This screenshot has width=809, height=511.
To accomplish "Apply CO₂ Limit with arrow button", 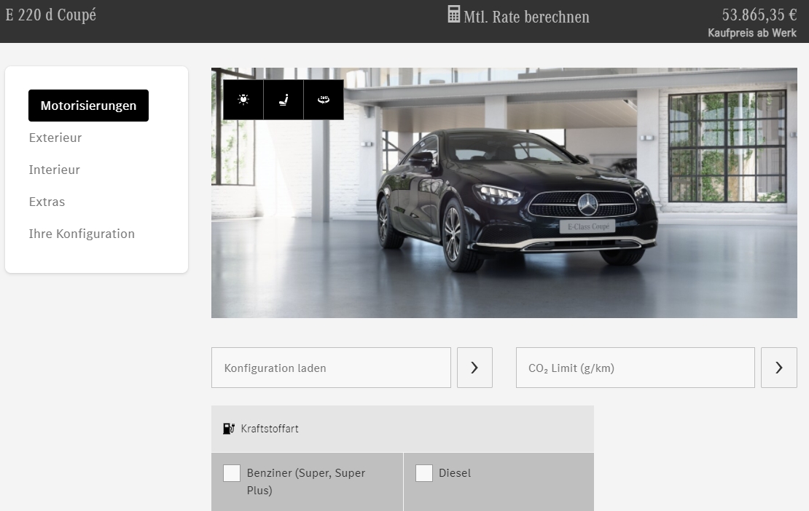I will [779, 368].
